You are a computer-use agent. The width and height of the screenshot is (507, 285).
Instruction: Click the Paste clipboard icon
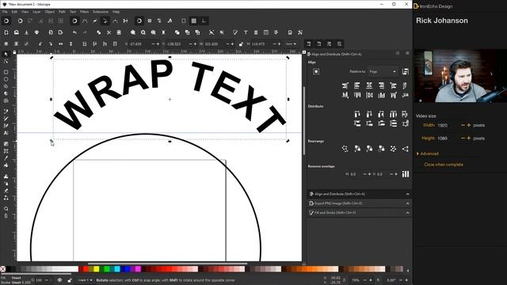(x=119, y=32)
